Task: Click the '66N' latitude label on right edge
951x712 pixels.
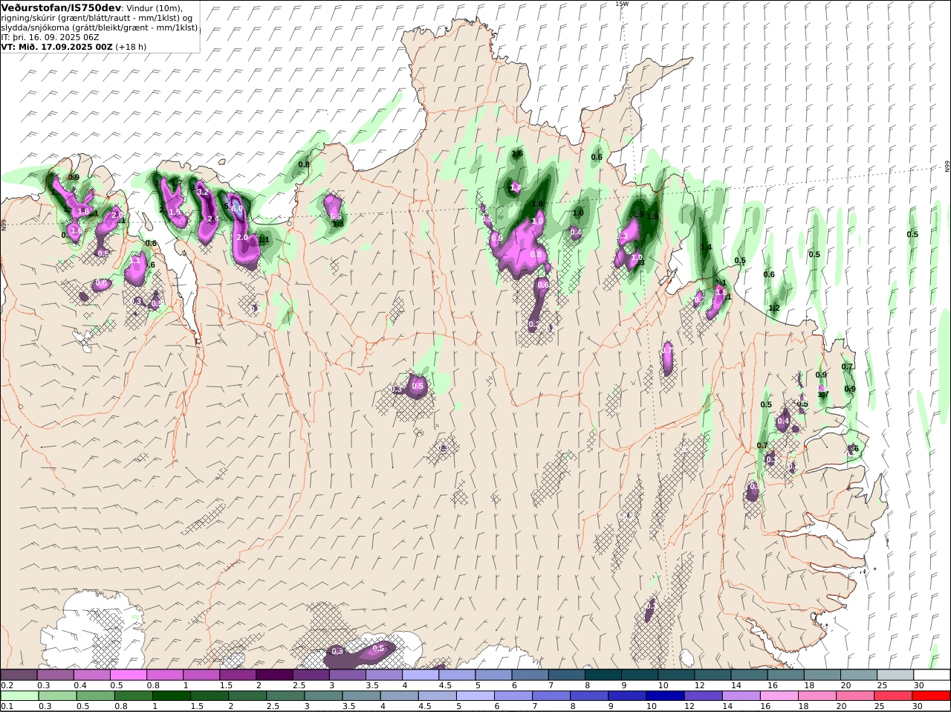Action: [947, 167]
